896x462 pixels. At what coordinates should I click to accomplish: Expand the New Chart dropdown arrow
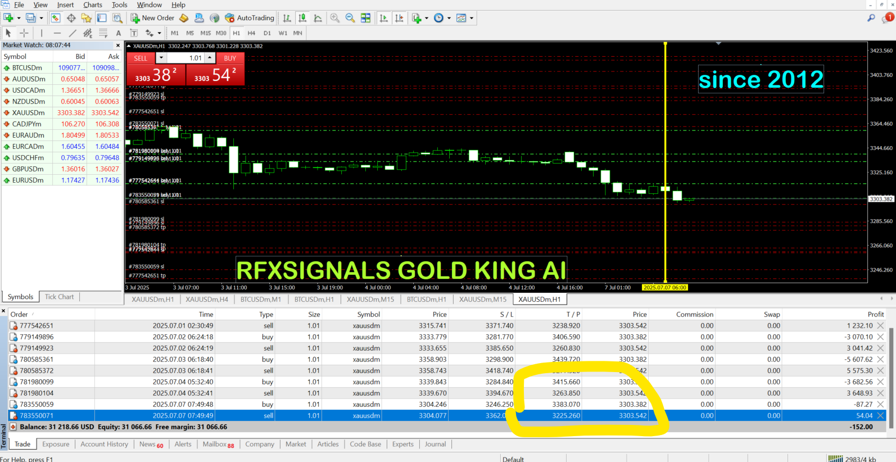(x=19, y=18)
